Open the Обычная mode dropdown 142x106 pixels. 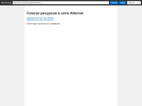[134, 3]
